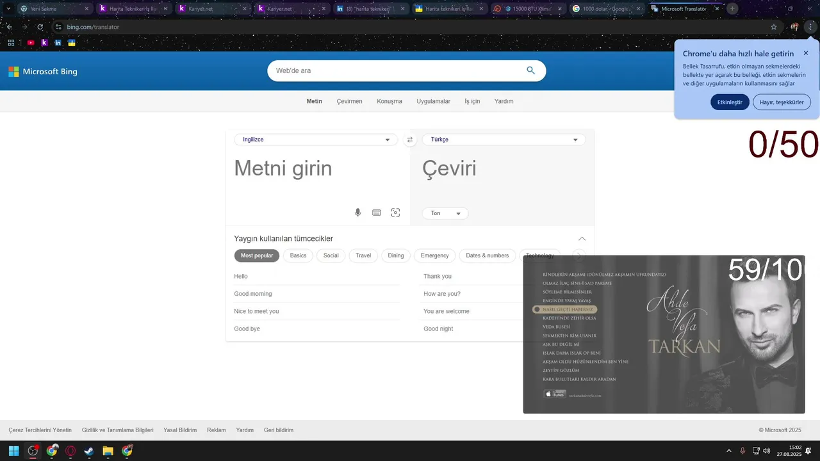Image resolution: width=820 pixels, height=461 pixels.
Task: Open the purple K Kariyer bookmark icon
Action: [44, 43]
